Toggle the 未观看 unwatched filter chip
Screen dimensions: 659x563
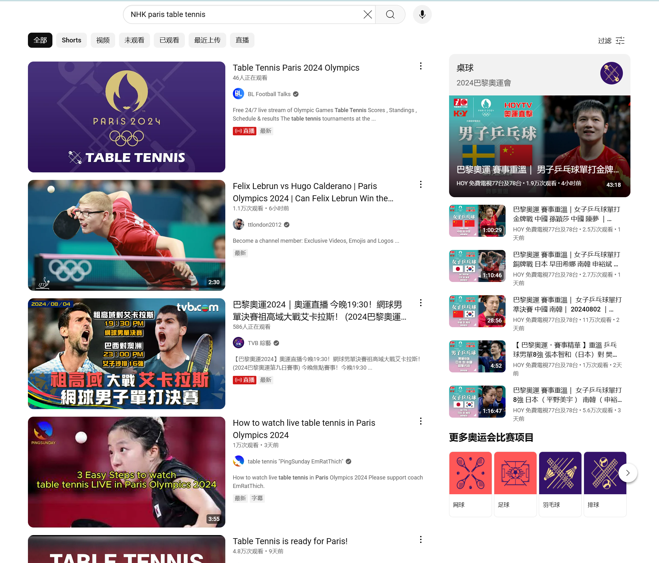(x=134, y=40)
